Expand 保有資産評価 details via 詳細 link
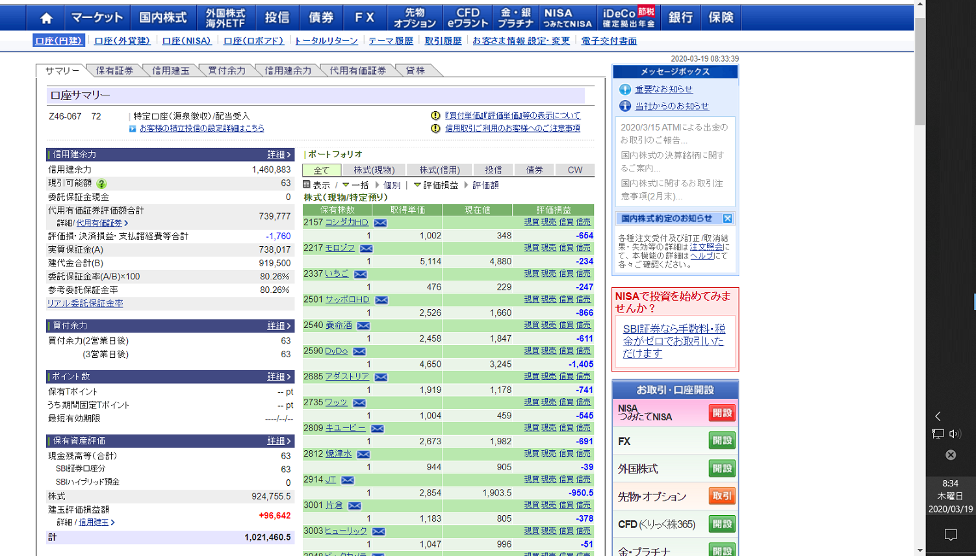This screenshot has height=556, width=976. tap(278, 441)
